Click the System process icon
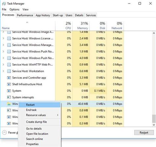This screenshot has height=147, width=156. pos(9,91)
